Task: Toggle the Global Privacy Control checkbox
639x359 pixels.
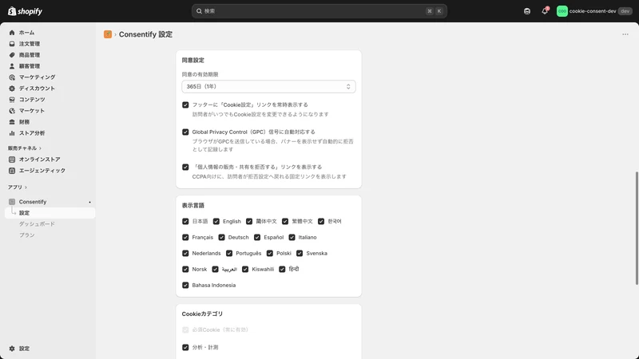Action: (185, 132)
